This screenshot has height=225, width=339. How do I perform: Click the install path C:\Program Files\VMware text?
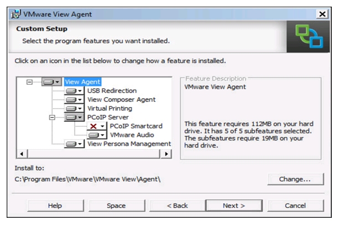87,179
